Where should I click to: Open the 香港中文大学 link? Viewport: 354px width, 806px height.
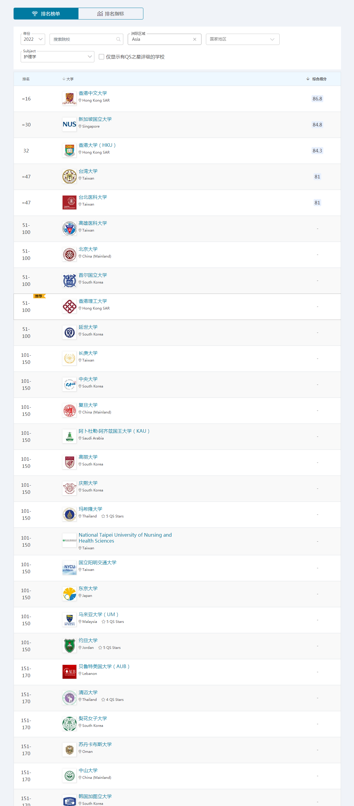pos(93,93)
